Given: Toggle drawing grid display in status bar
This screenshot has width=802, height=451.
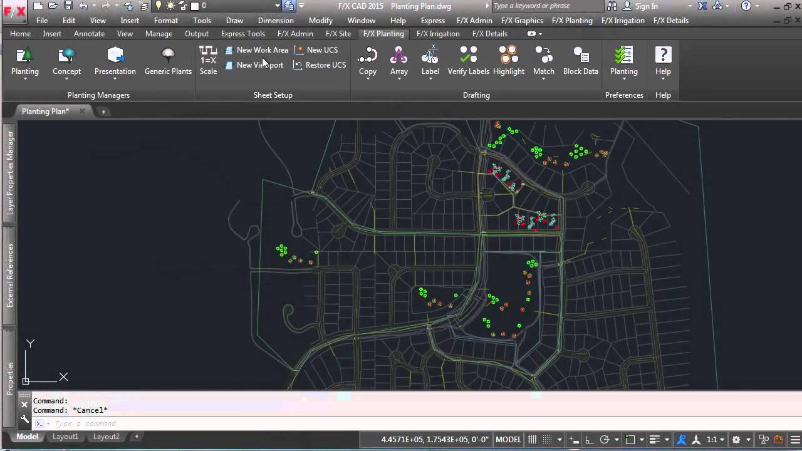Looking at the screenshot, I should click(x=533, y=440).
